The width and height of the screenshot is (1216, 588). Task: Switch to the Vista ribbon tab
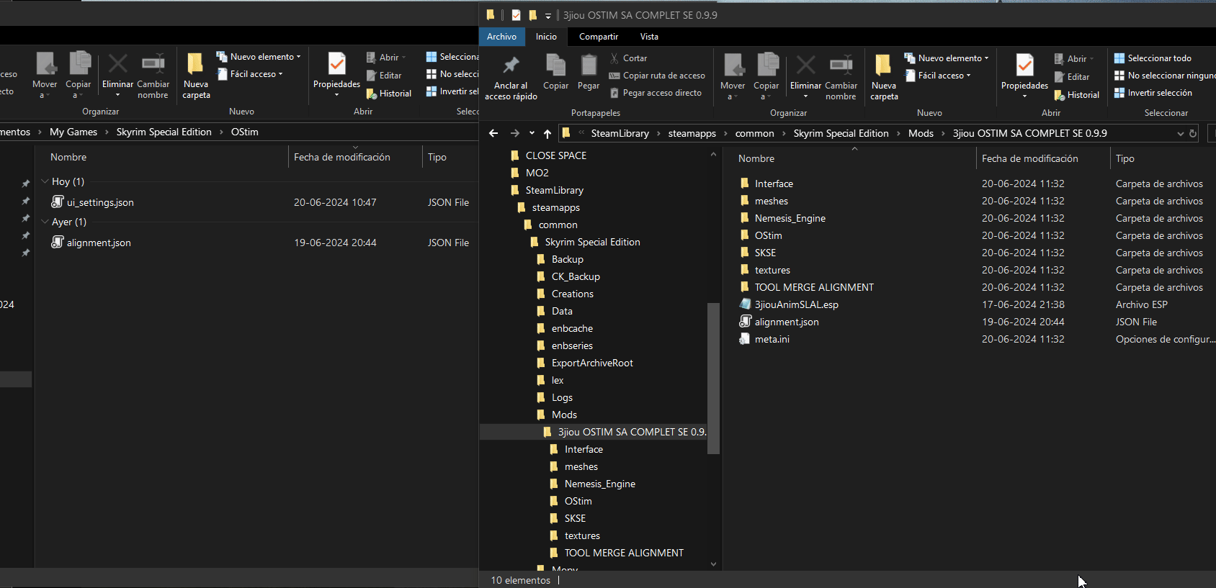649,37
